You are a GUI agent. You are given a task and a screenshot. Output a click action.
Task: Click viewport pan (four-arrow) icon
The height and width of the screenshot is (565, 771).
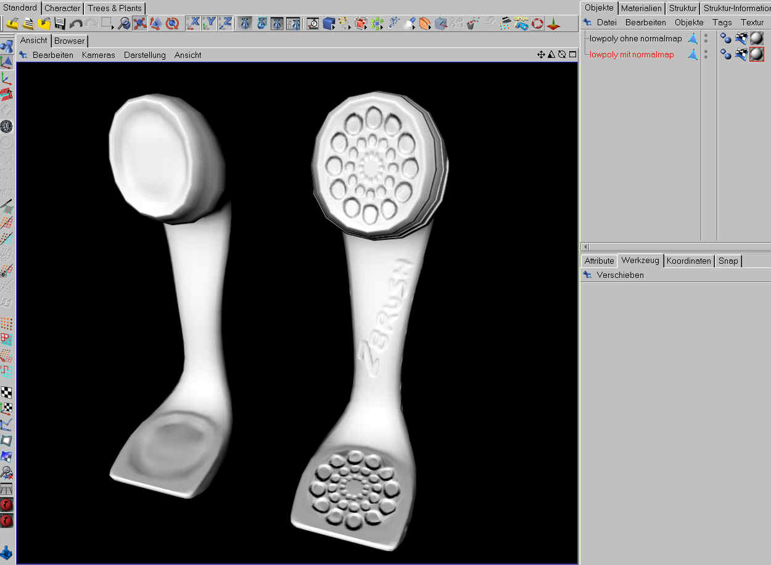541,55
